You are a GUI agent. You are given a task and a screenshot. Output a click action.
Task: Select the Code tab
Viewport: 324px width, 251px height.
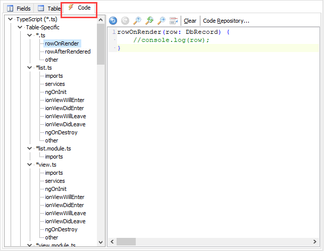[79, 8]
